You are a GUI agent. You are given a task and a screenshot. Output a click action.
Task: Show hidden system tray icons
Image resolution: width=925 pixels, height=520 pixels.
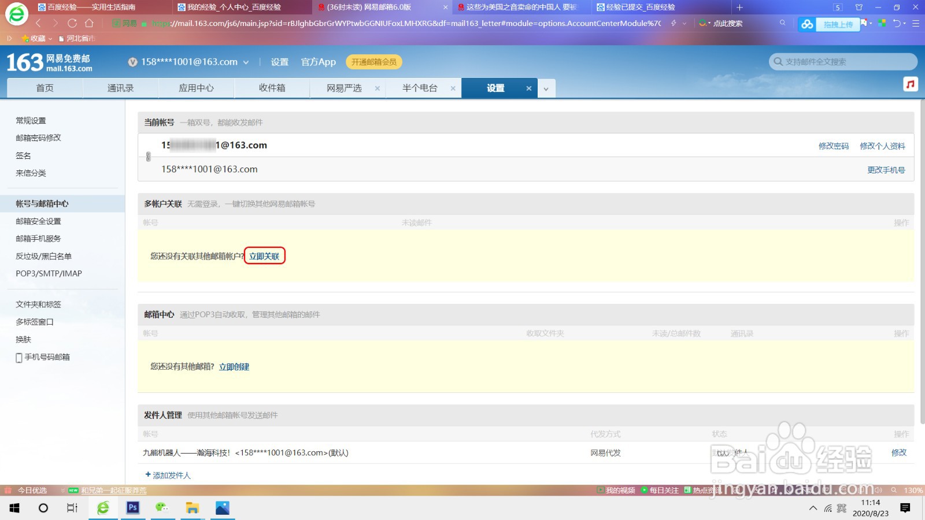point(813,508)
